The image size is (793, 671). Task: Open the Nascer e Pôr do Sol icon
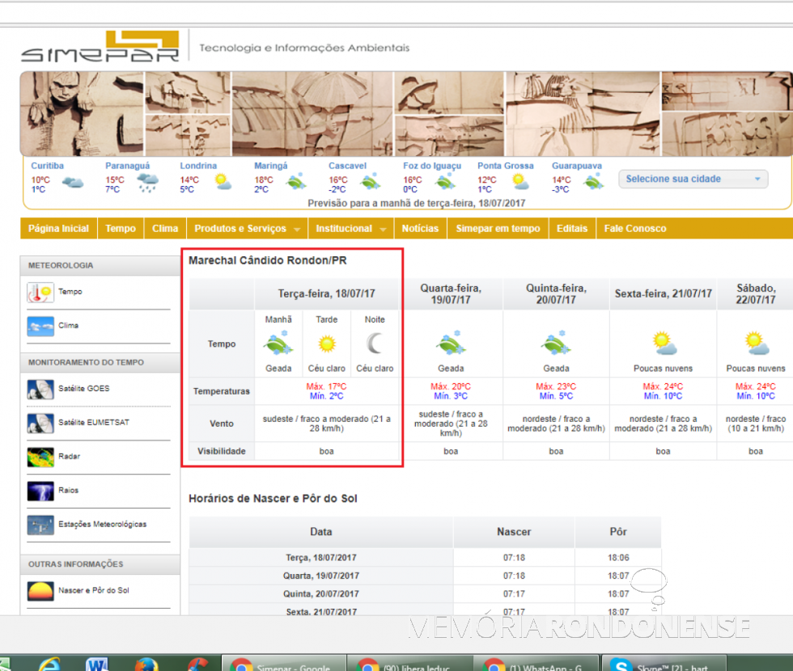(40, 592)
